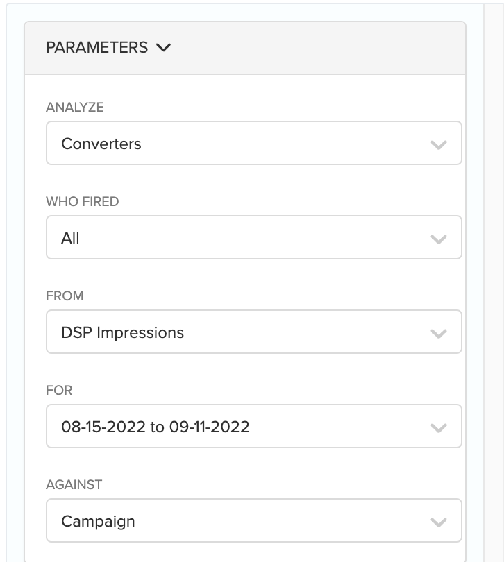Screen dimensions: 504x562
Task: Select the DSP Impressions text value
Action: coord(123,333)
